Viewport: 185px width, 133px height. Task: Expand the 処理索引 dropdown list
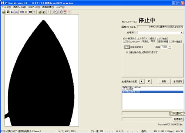[182, 33]
